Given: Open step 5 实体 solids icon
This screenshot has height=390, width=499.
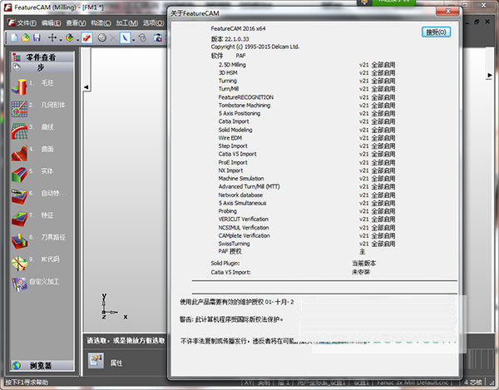Looking at the screenshot, I should tap(19, 175).
